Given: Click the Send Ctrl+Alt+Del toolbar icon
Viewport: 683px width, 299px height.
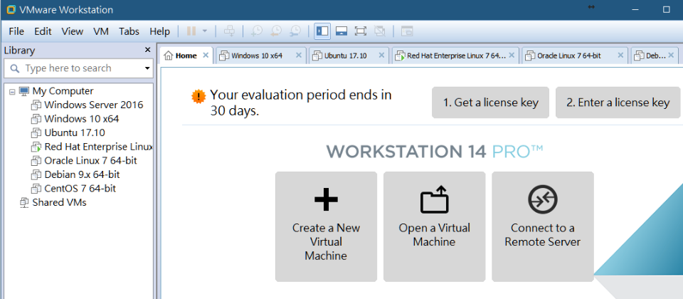Looking at the screenshot, I should [x=229, y=31].
